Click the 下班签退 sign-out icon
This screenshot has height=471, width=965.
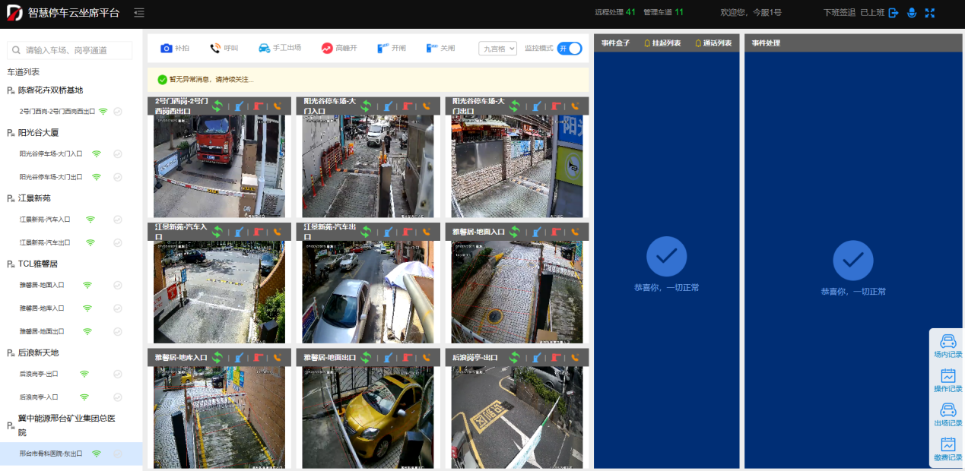(x=894, y=13)
